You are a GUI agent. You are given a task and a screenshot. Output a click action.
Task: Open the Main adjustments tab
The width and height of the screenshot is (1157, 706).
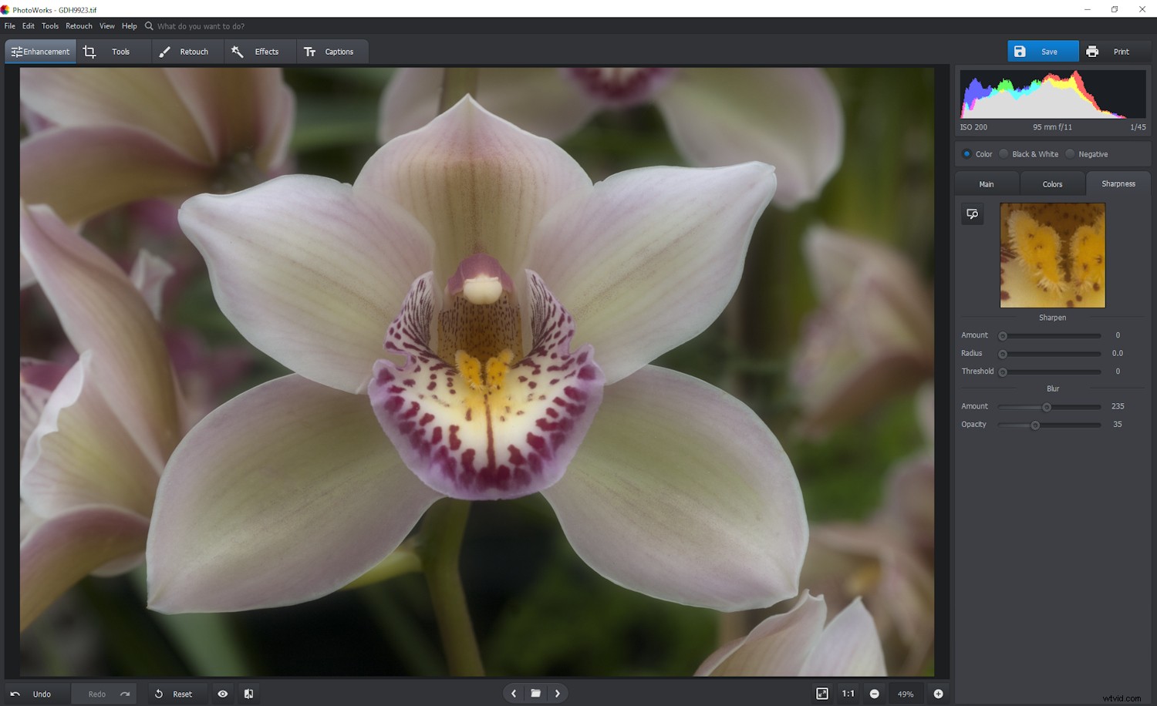(x=987, y=183)
